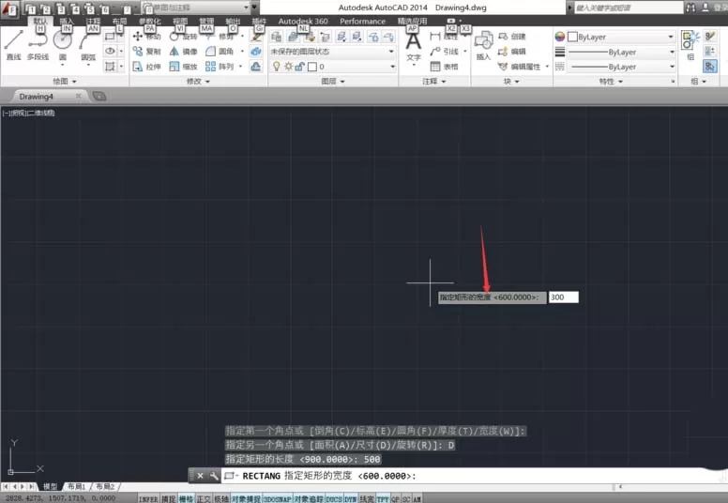
Task: Expand the Annotation (注释) panel
Action: [434, 82]
